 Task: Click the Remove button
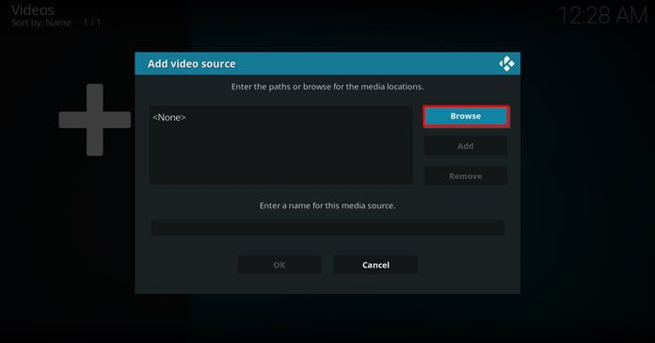[466, 176]
